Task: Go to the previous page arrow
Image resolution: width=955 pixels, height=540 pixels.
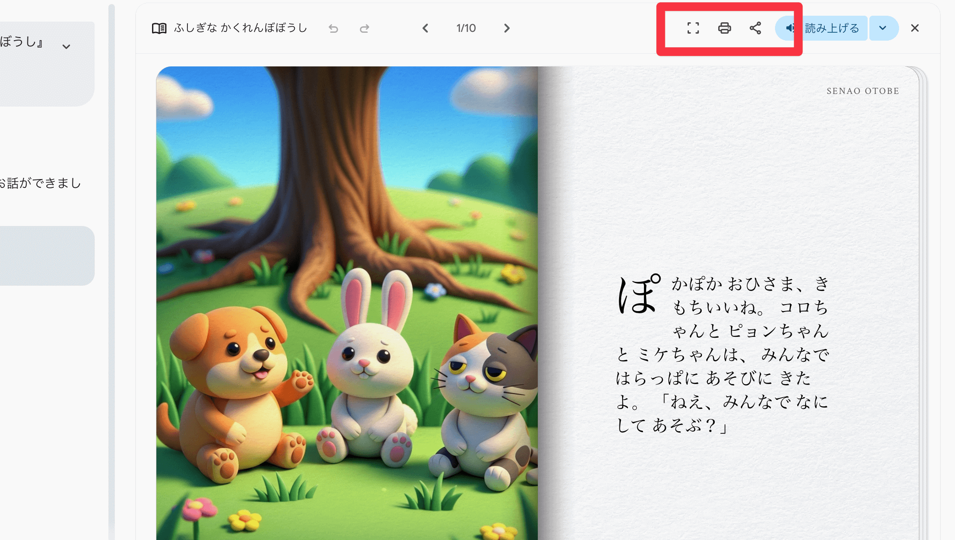Action: (x=425, y=28)
